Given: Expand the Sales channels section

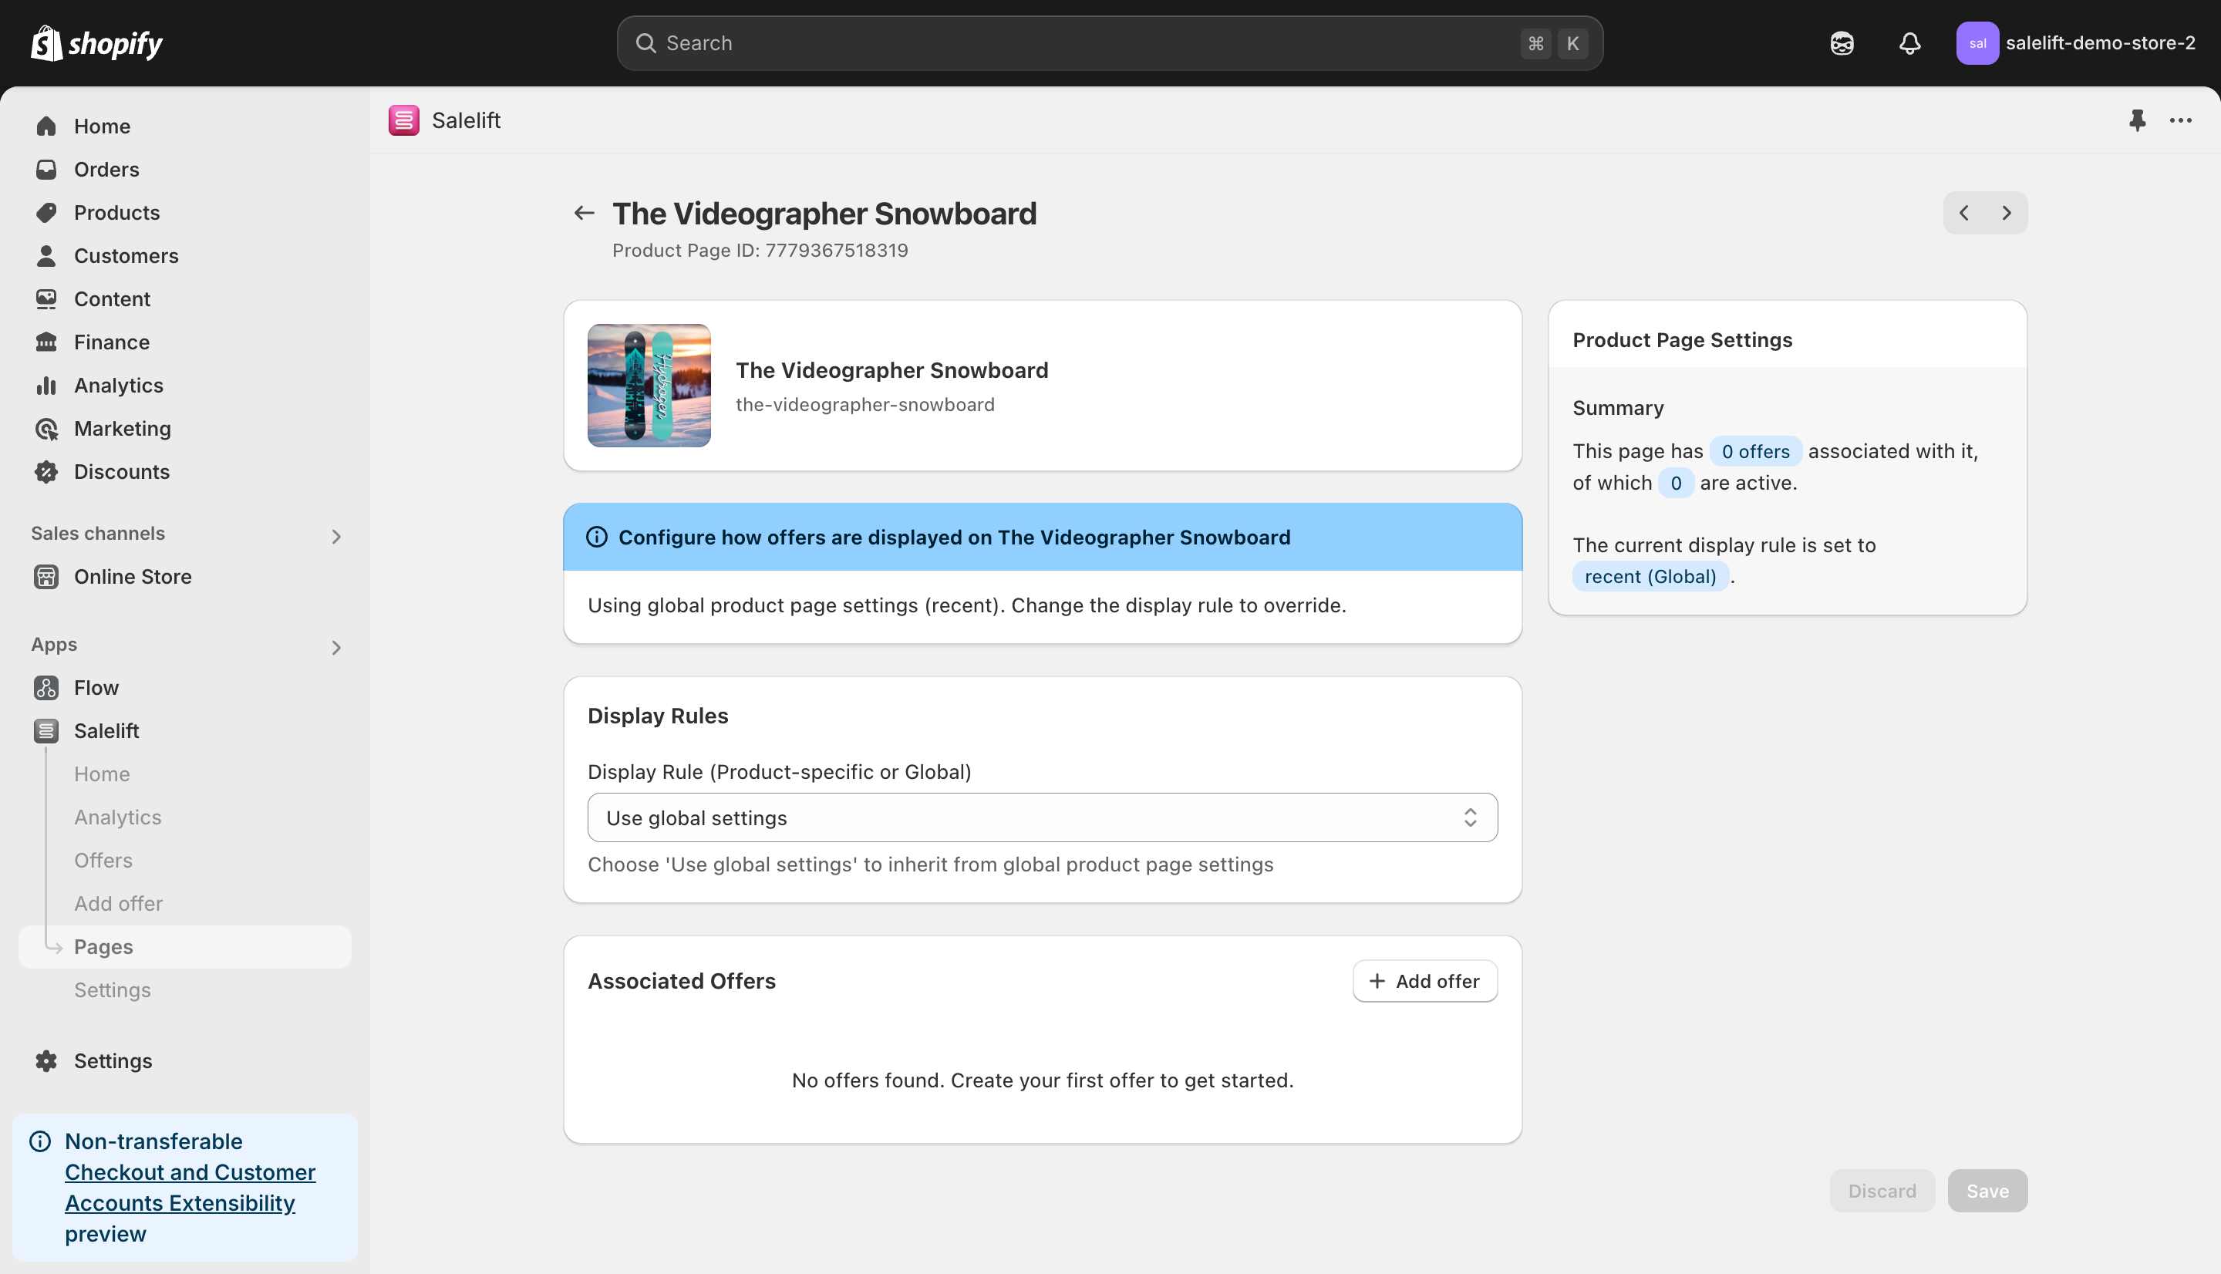Looking at the screenshot, I should coord(336,537).
